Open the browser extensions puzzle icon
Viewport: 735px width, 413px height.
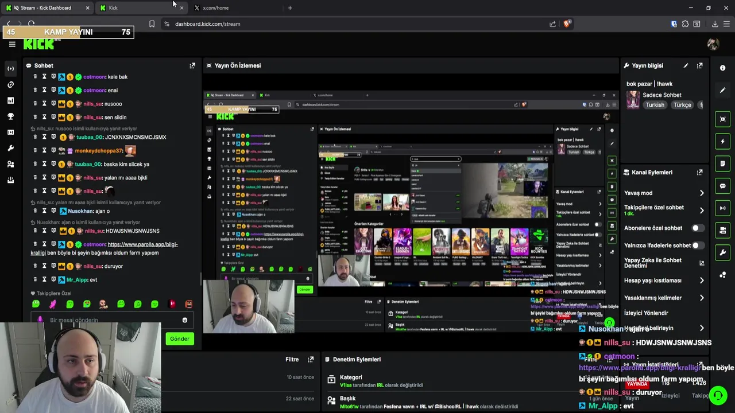(685, 24)
